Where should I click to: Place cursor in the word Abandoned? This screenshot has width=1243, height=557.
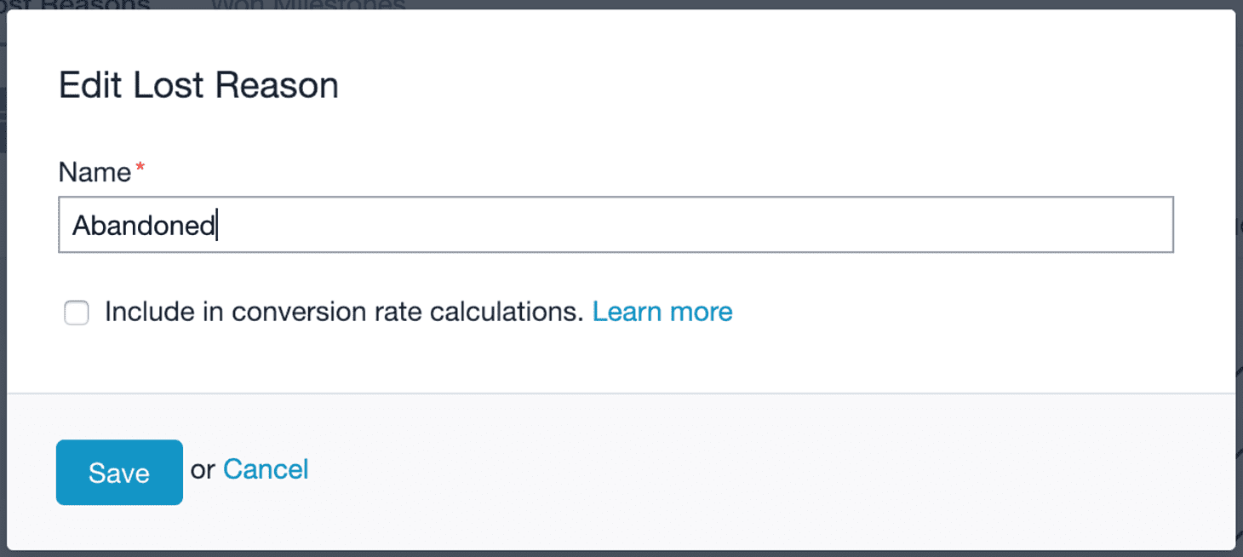coord(143,226)
